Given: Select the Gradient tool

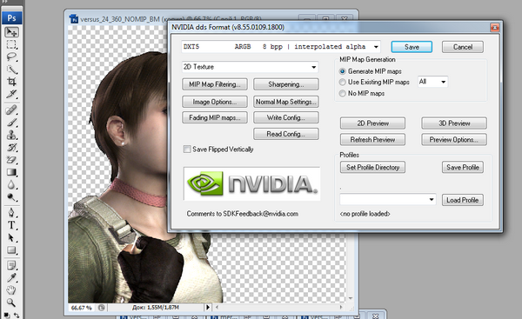Looking at the screenshot, I should pyautogui.click(x=11, y=172).
